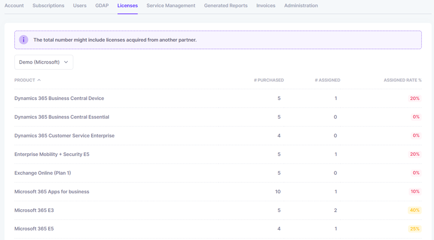Viewport: 434px width, 240px height.
Task: Click Dynamics 365 Customer Service Enterprise
Action: tap(65, 136)
